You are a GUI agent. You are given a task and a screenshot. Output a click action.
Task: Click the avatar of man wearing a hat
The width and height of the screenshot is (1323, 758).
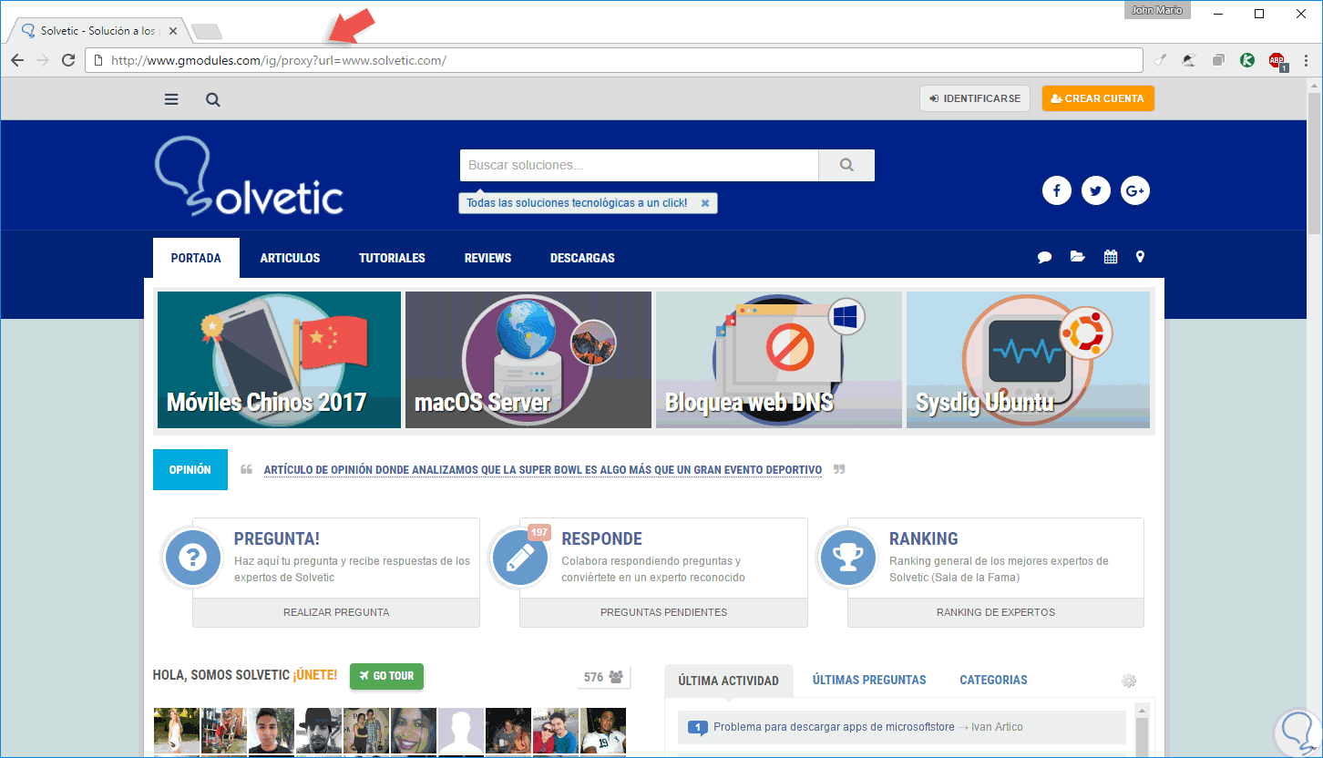[x=319, y=731]
